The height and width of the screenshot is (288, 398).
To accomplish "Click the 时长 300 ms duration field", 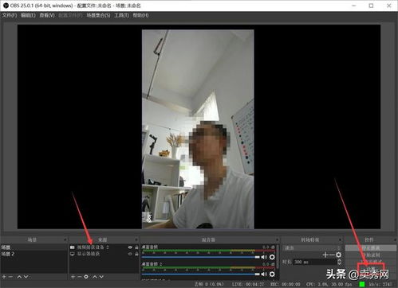I will (x=315, y=262).
